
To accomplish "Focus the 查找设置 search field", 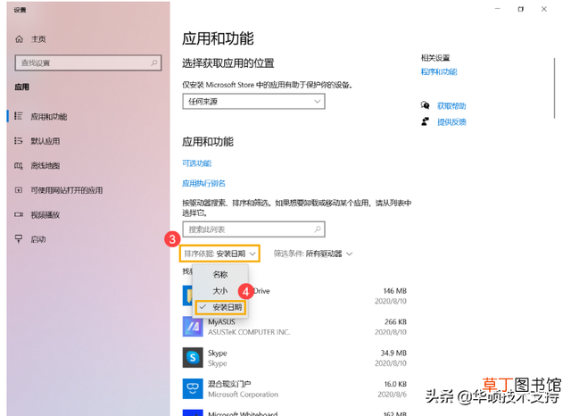I will pyautogui.click(x=88, y=62).
